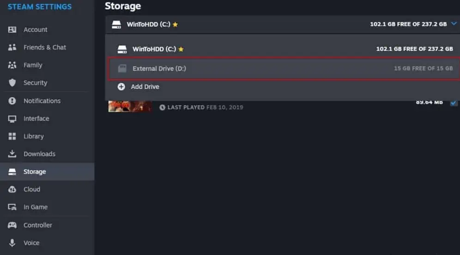Viewport: 460px width, 255px height.
Task: Click the plus icon beside Add Drive
Action: [121, 87]
